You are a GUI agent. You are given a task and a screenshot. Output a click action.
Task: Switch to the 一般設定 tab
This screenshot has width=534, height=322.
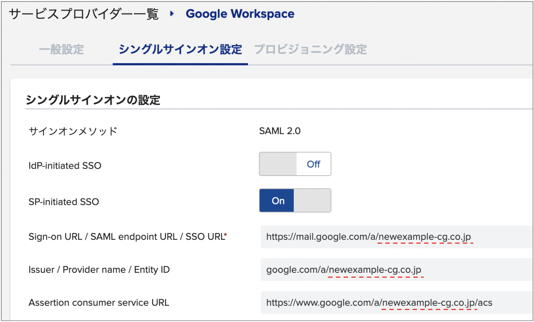(x=61, y=50)
